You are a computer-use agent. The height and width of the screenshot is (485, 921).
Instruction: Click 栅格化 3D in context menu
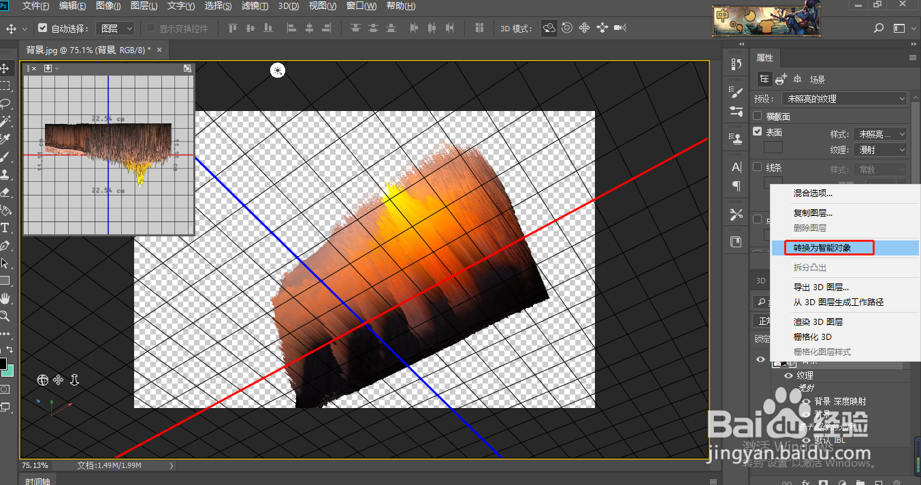tap(812, 337)
